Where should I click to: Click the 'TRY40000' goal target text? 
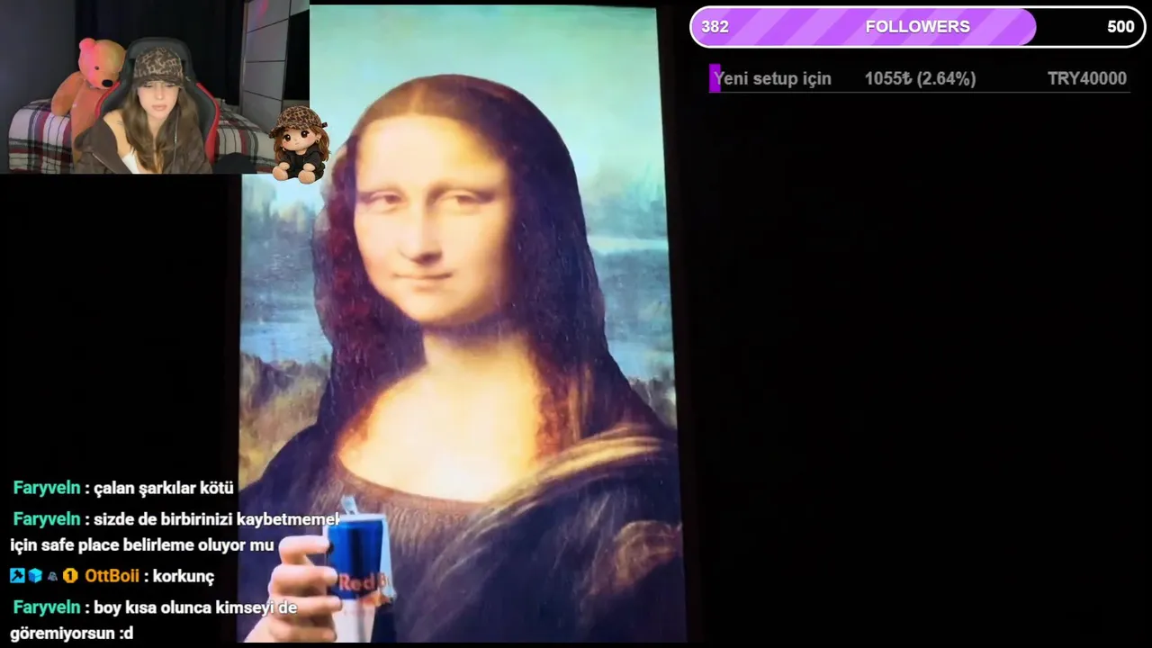(1086, 78)
